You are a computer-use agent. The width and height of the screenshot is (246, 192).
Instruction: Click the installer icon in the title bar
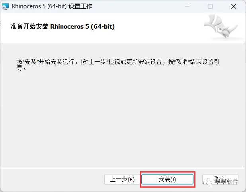(x=5, y=6)
